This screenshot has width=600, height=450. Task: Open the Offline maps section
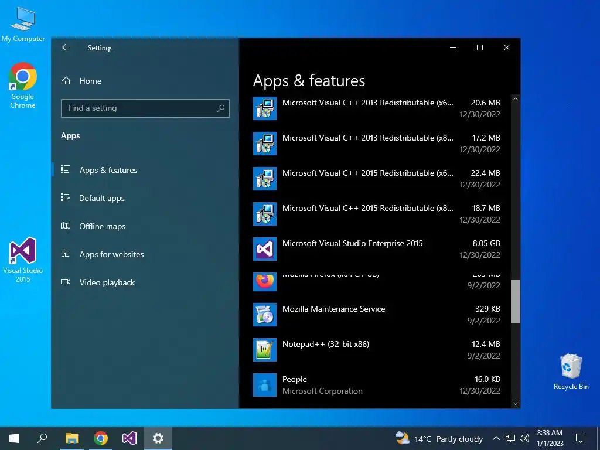102,226
